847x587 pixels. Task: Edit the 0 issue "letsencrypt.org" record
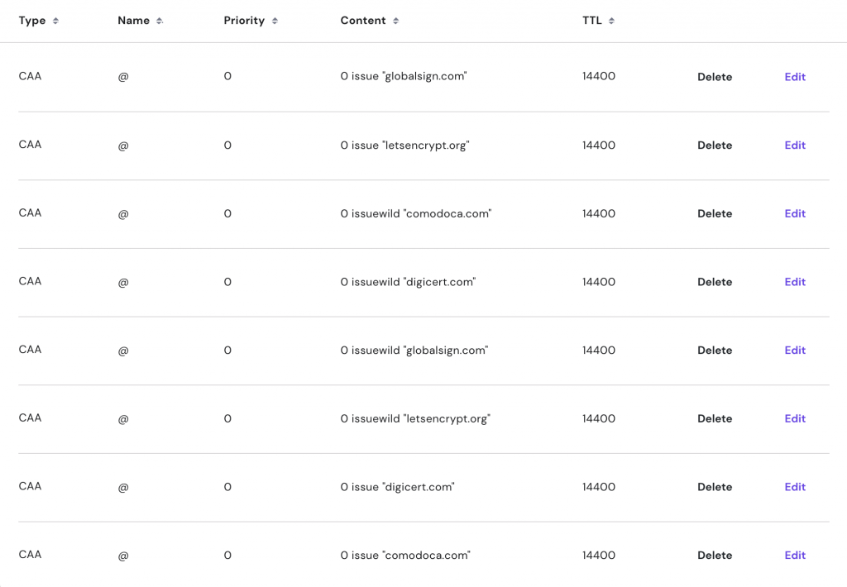[794, 145]
